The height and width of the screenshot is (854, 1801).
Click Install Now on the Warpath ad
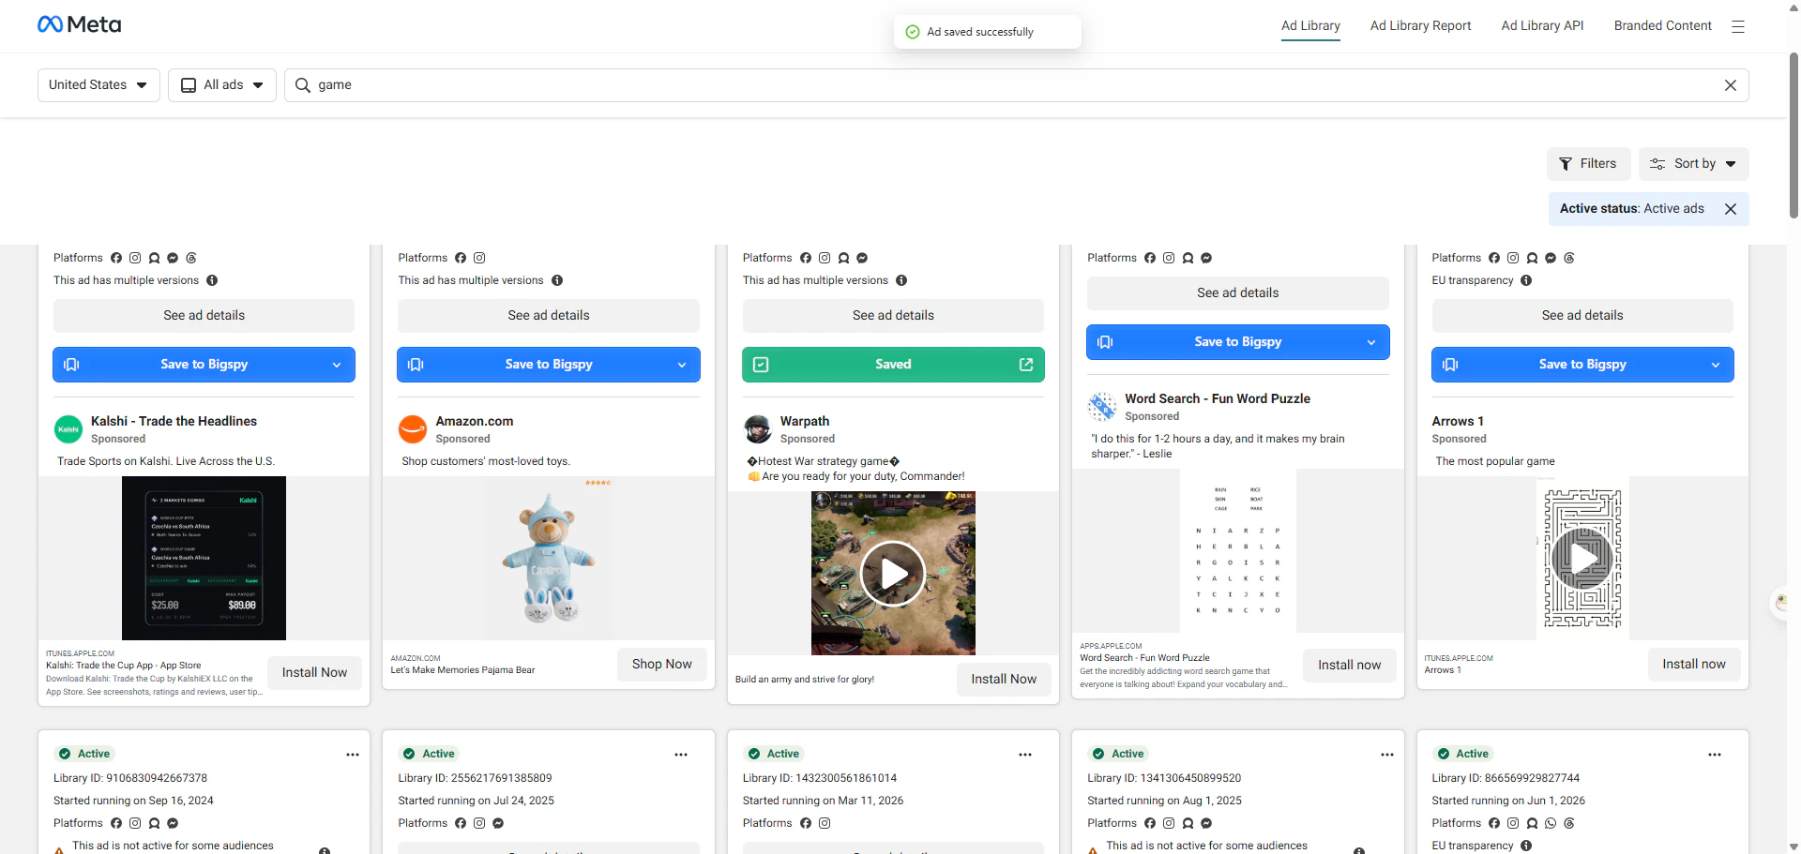click(x=1004, y=680)
